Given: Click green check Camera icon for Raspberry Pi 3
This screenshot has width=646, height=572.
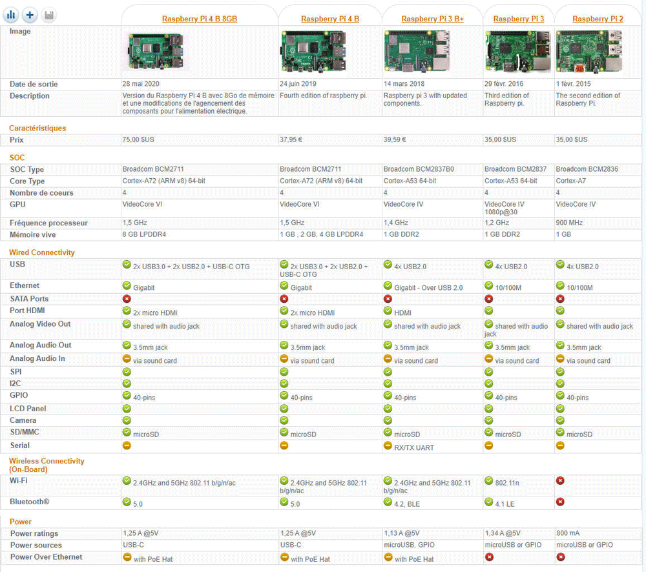Looking at the screenshot, I should 489,420.
